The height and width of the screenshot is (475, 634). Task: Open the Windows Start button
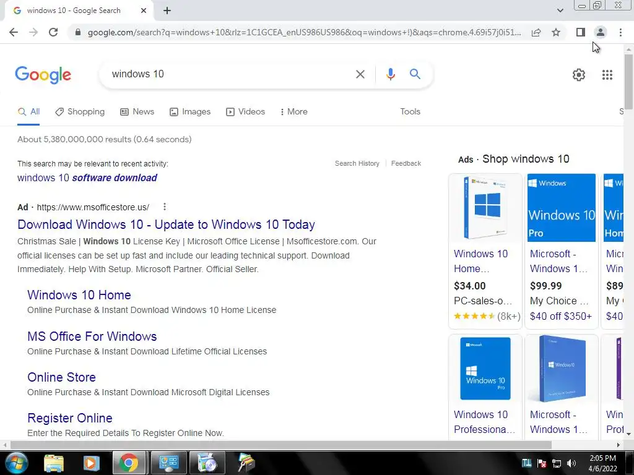click(16, 463)
